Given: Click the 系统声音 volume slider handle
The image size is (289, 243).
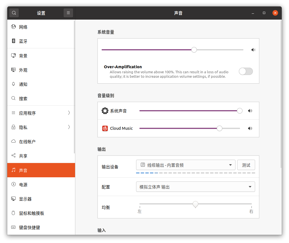Looking at the screenshot, I should [240, 111].
